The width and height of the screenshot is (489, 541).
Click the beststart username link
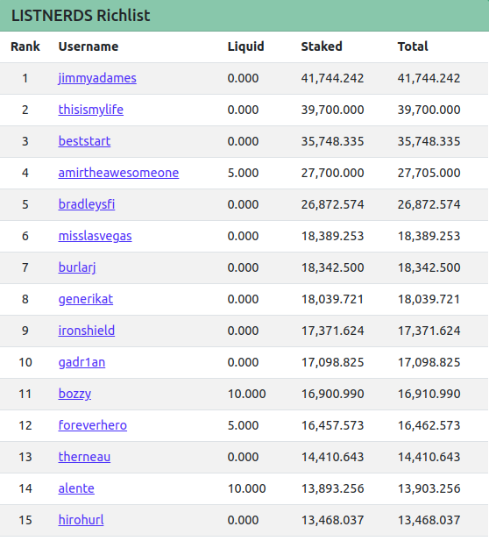[84, 141]
